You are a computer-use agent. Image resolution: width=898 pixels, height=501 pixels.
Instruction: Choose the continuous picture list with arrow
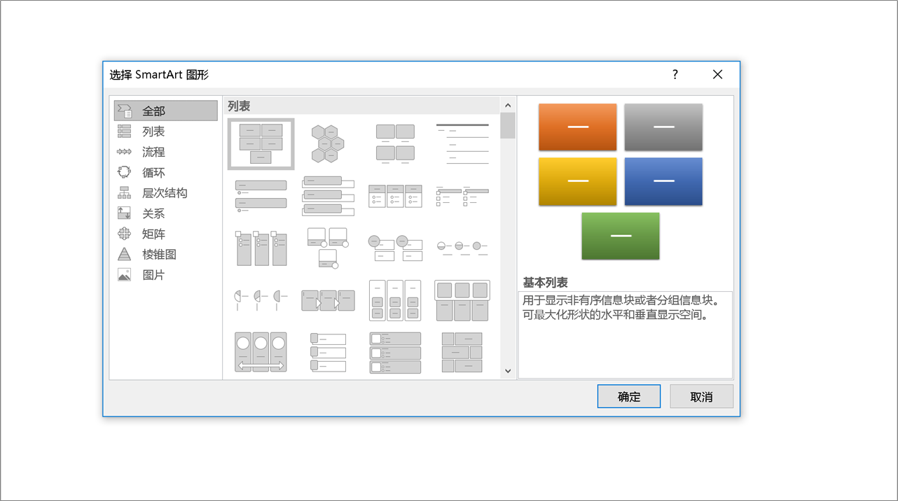pyautogui.click(x=261, y=352)
